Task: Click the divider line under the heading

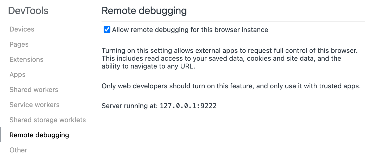Action: pyautogui.click(x=233, y=21)
